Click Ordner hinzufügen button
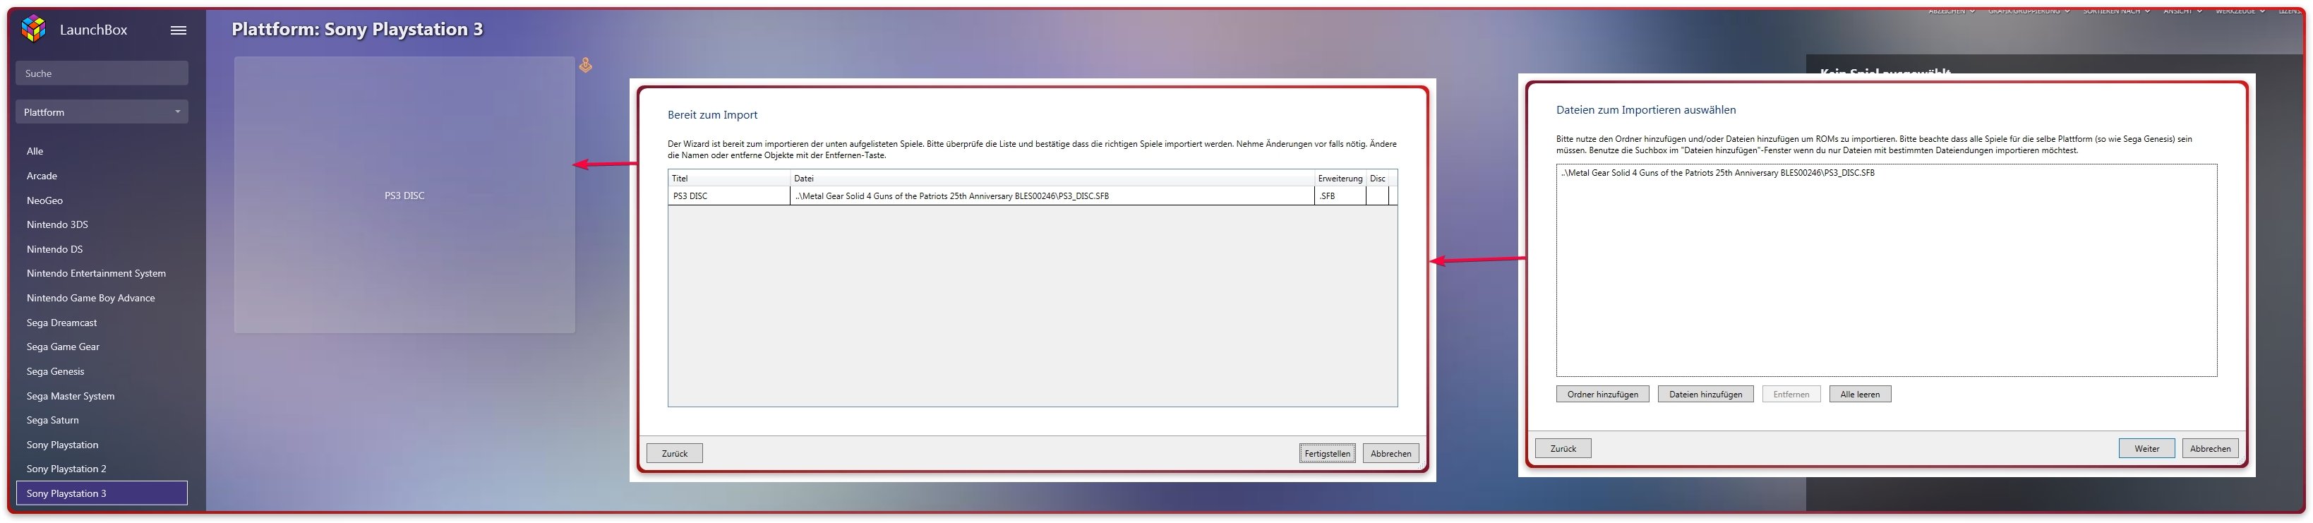The width and height of the screenshot is (2313, 523). point(1603,395)
